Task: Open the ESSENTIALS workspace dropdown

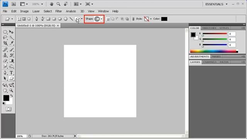Action: coord(217,4)
